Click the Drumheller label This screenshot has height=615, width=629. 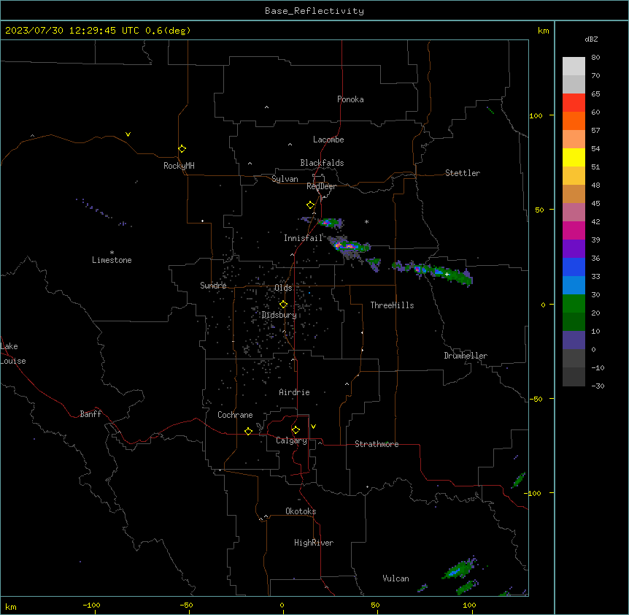466,356
